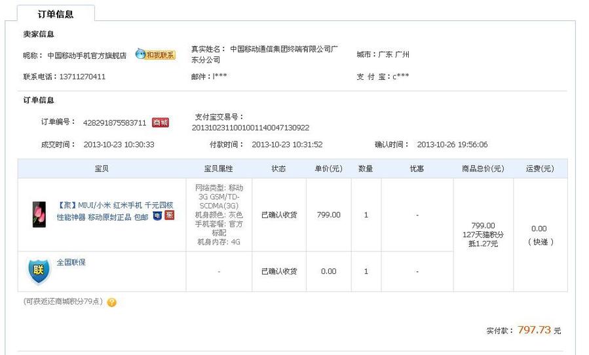Click the 已确认收货 status of the phone item
The image size is (589, 355).
pos(279,215)
